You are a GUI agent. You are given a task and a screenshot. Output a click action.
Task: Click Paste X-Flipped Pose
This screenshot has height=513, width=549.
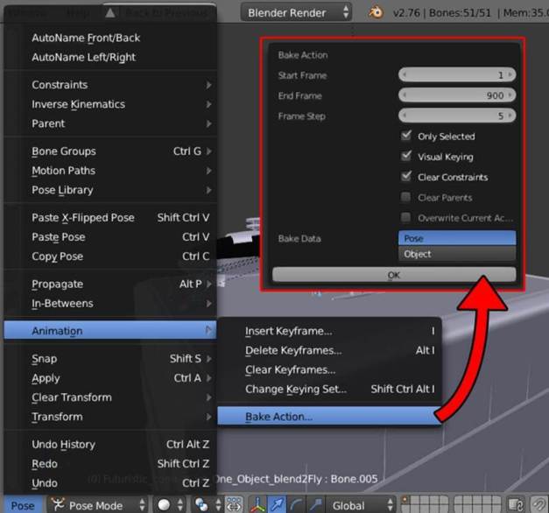coord(110,217)
